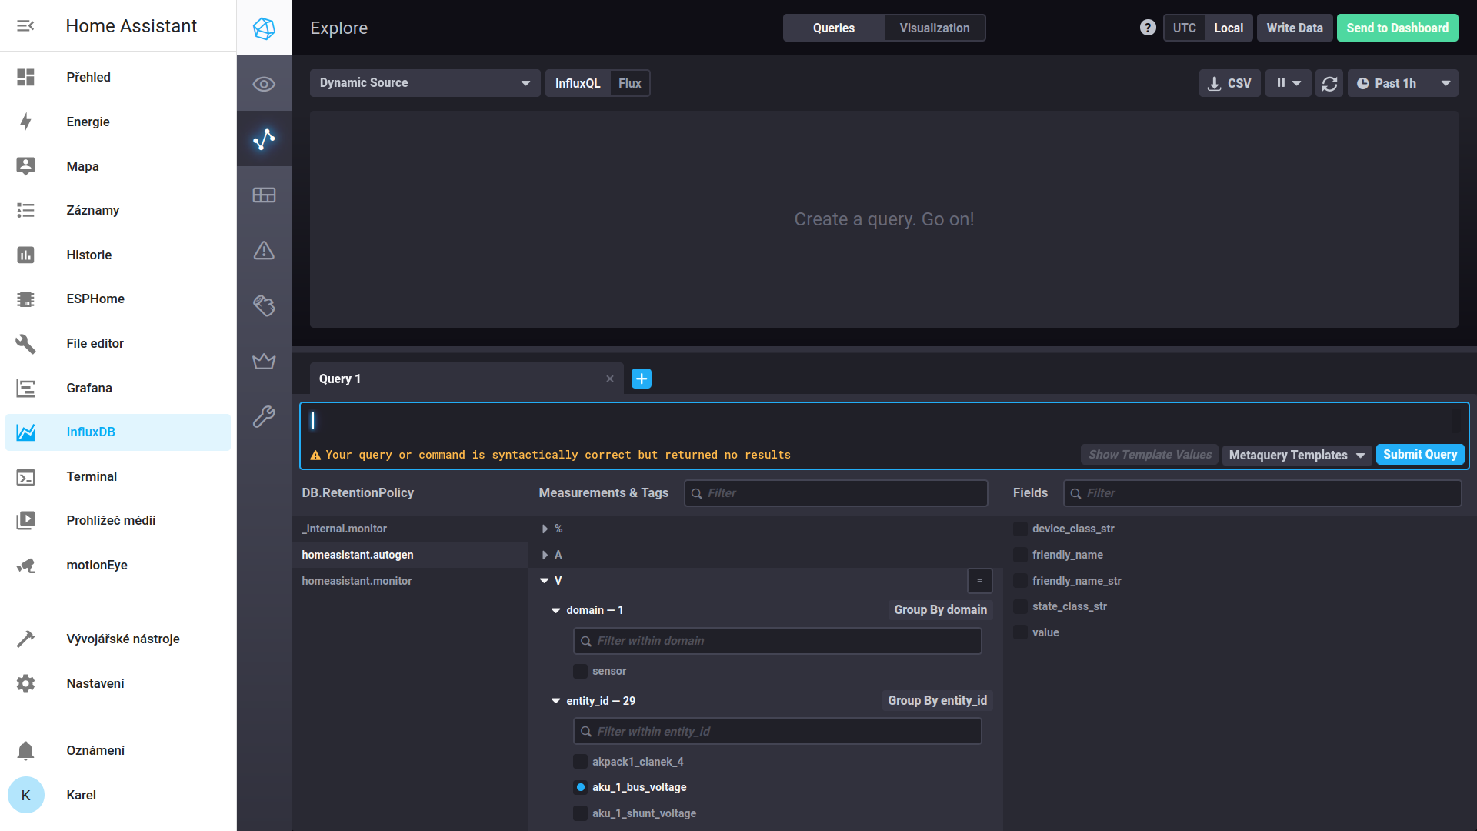The height and width of the screenshot is (831, 1477).
Task: Open the Terminal icon
Action: click(x=25, y=476)
